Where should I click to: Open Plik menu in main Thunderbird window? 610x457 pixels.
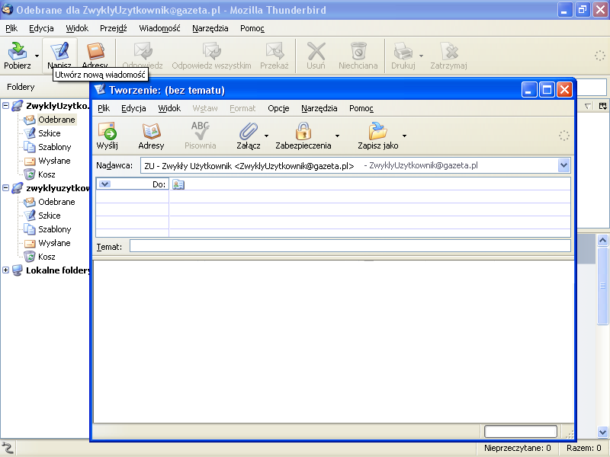point(11,28)
